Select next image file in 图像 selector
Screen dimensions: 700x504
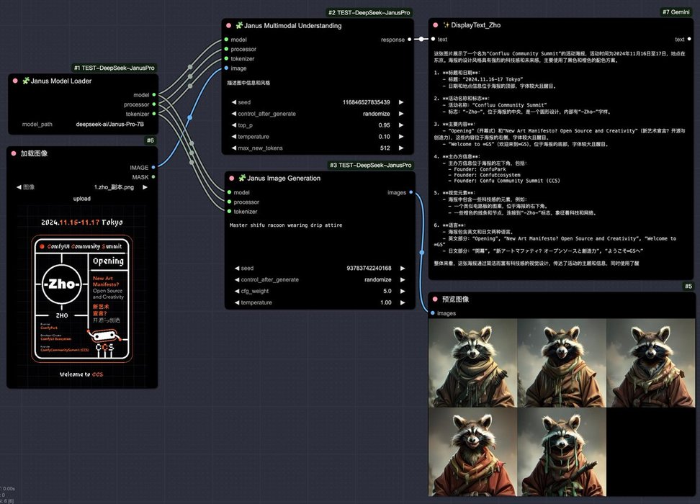coord(144,187)
